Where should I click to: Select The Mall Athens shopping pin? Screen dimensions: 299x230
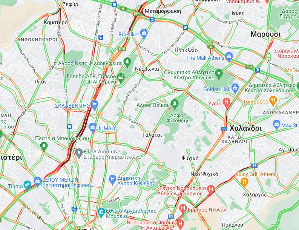(228, 57)
